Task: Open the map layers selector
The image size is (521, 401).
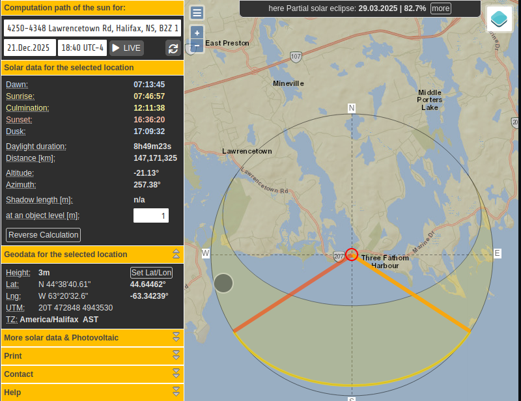Action: pos(500,19)
